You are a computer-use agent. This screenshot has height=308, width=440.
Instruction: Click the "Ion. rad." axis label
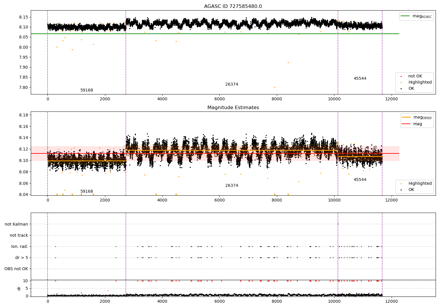pyautogui.click(x=20, y=247)
